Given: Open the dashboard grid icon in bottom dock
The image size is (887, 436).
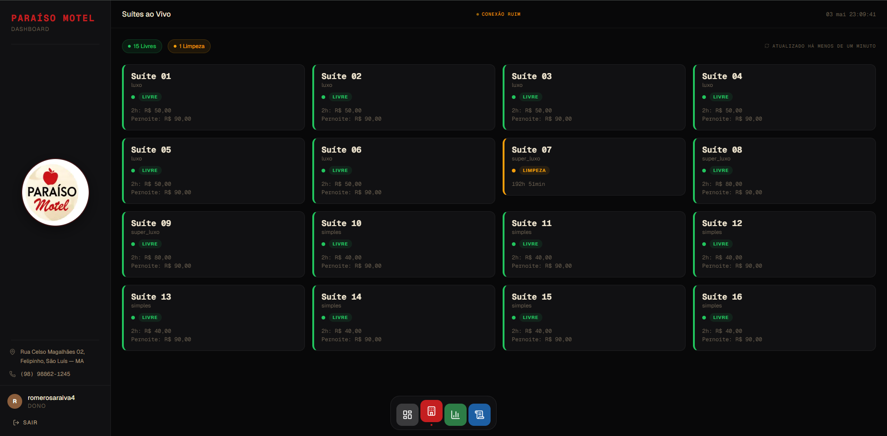Looking at the screenshot, I should coord(407,415).
